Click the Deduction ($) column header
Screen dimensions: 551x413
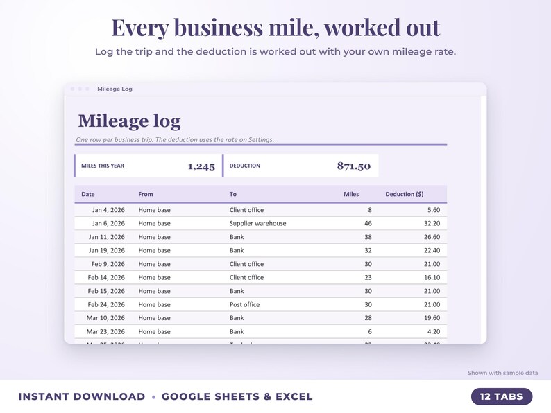(x=404, y=194)
